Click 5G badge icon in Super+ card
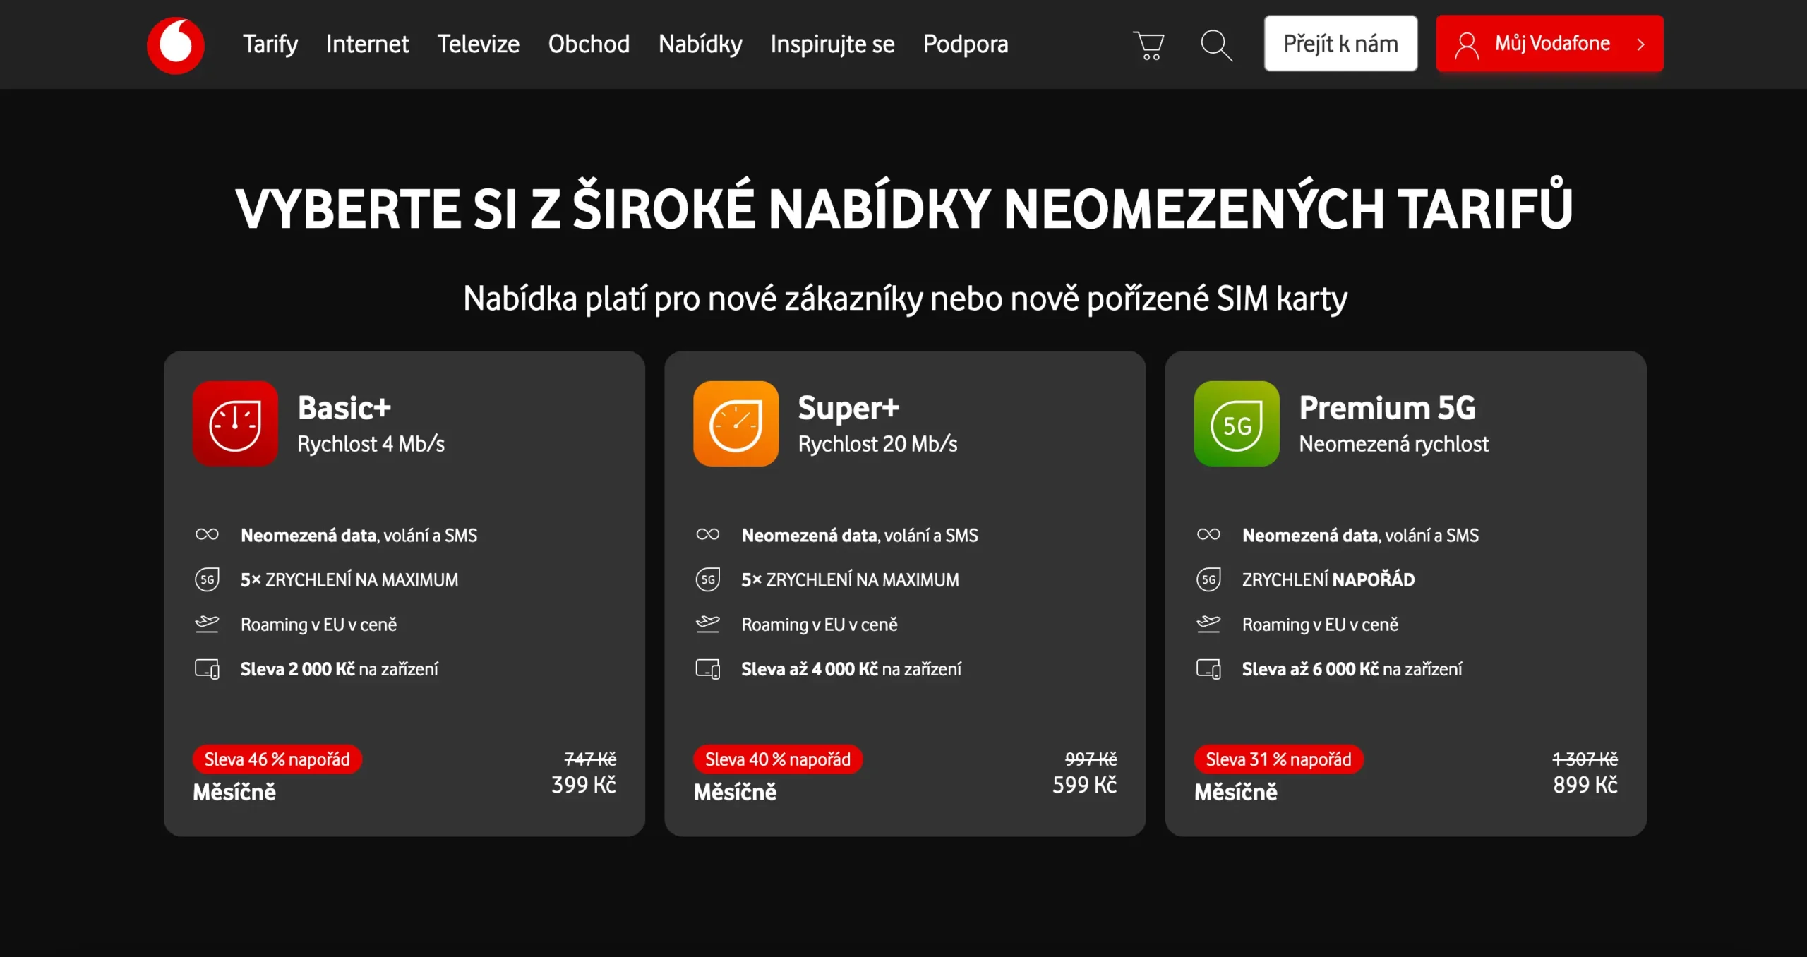Viewport: 1807px width, 957px height. click(x=707, y=579)
